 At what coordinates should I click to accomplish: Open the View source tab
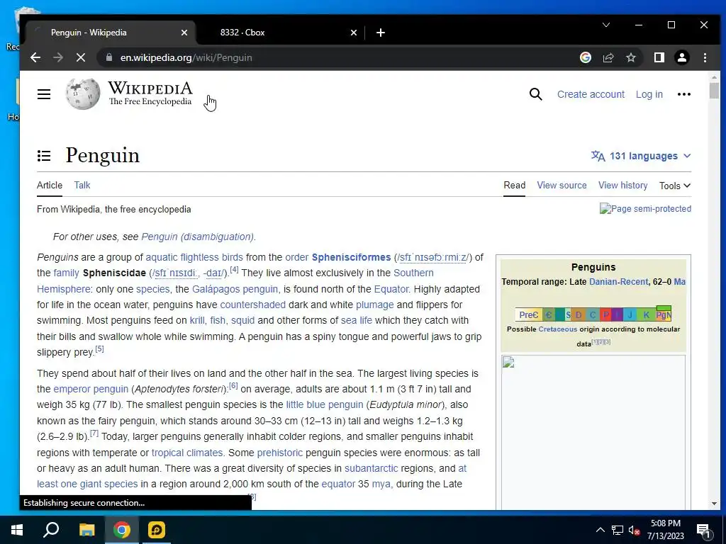(562, 185)
